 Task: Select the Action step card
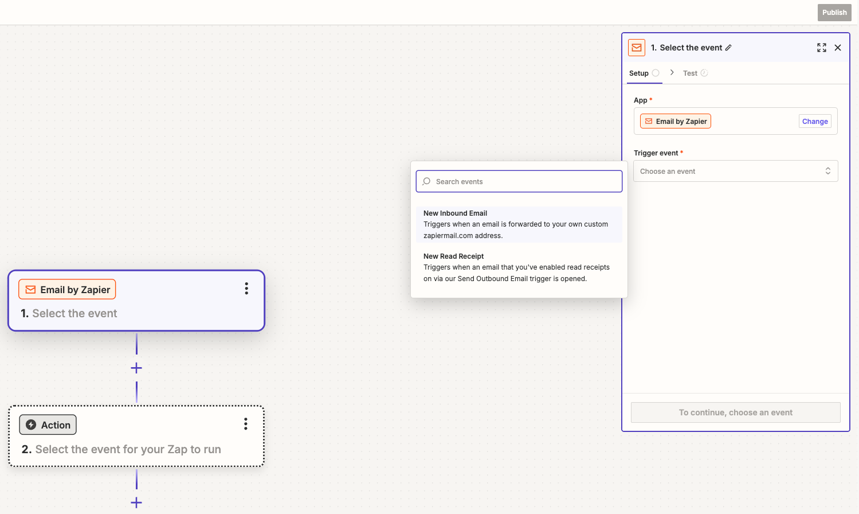click(x=136, y=448)
